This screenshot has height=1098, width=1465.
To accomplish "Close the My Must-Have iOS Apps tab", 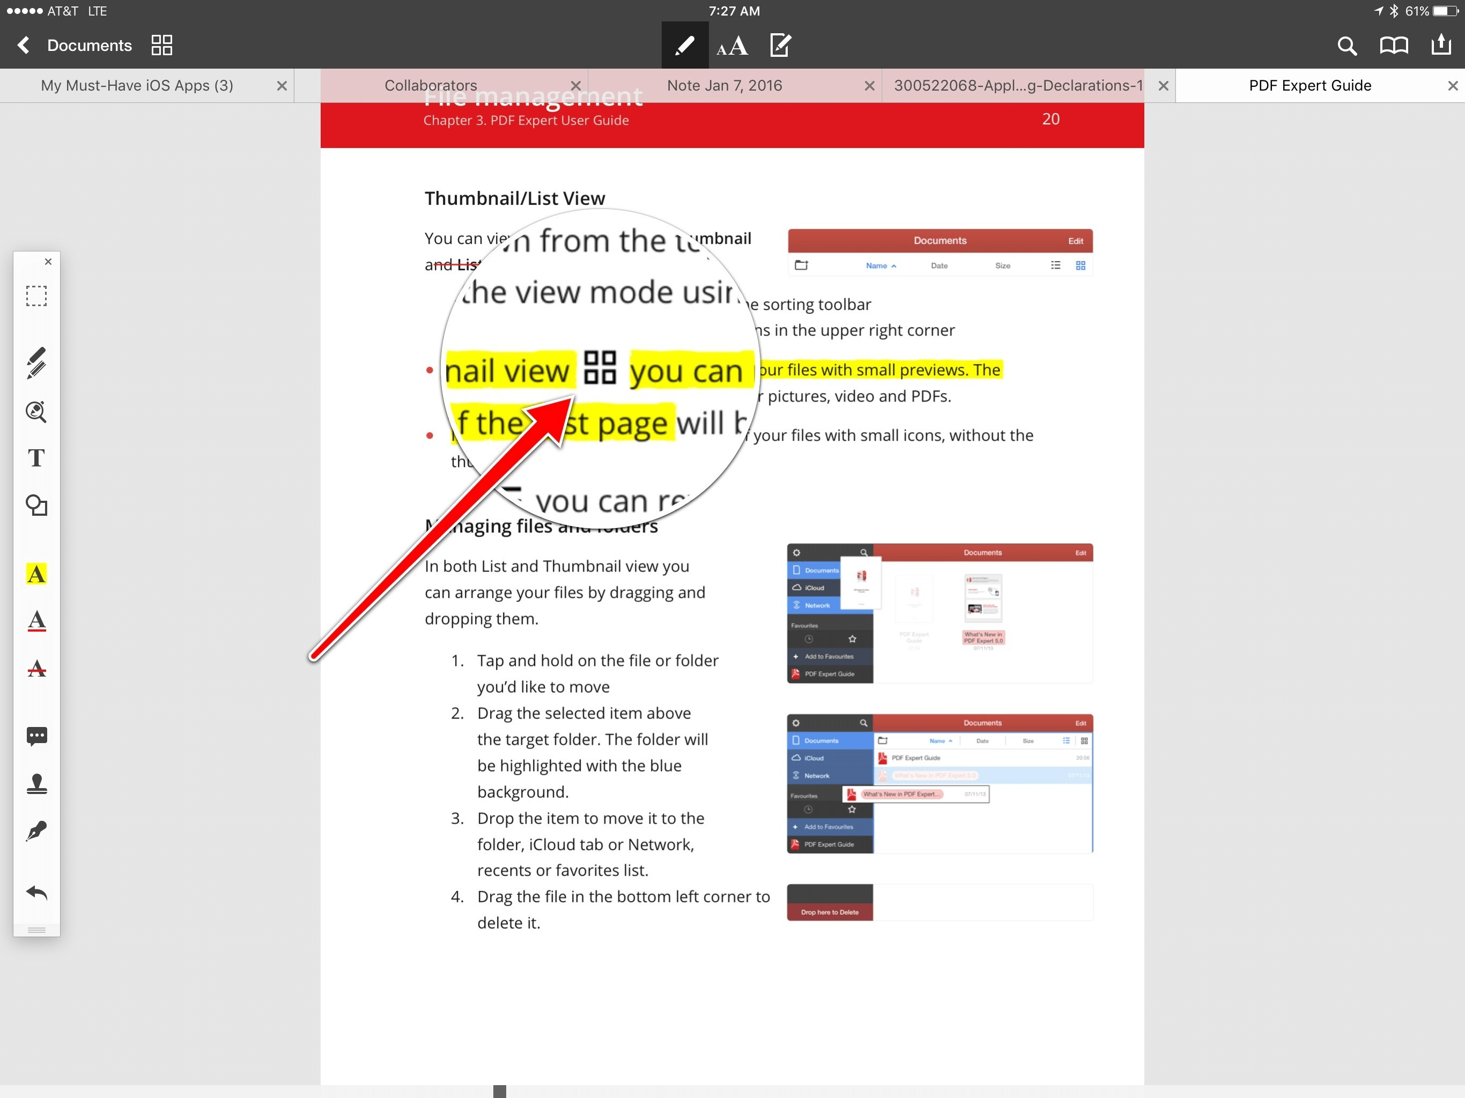I will tap(282, 86).
